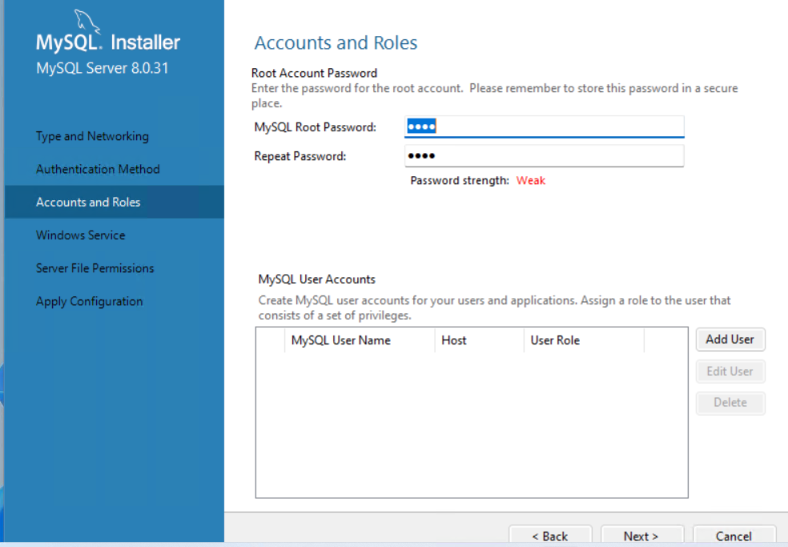
Task: Go to Type and Networking step
Action: tap(92, 136)
